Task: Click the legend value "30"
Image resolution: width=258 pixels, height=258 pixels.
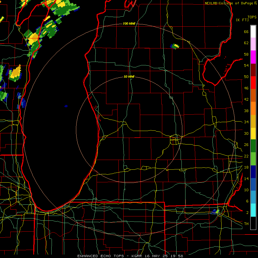Action: (x=246, y=133)
